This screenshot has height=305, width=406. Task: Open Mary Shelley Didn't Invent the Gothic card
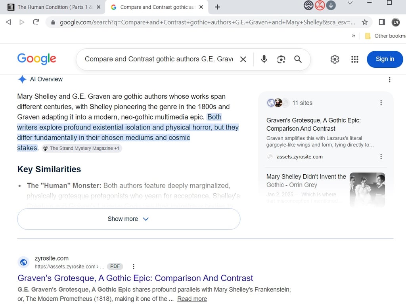coord(306,181)
